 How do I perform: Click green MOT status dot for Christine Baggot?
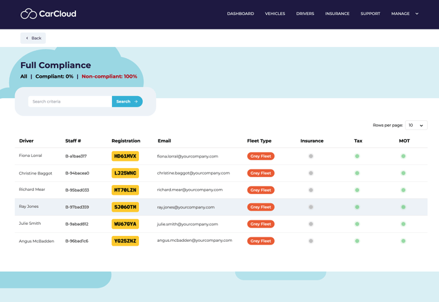tap(403, 173)
